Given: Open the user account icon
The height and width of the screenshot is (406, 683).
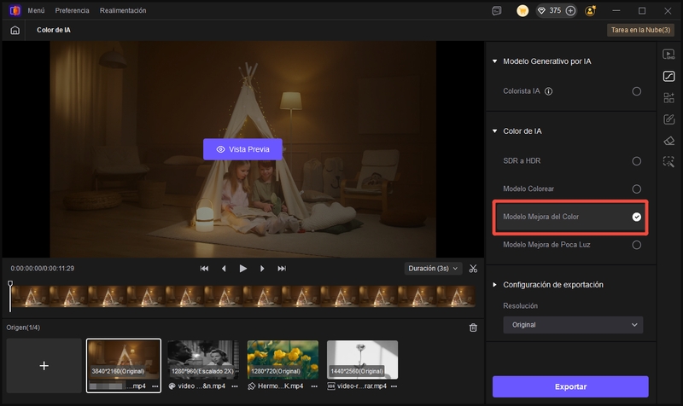Looking at the screenshot, I should [591, 11].
